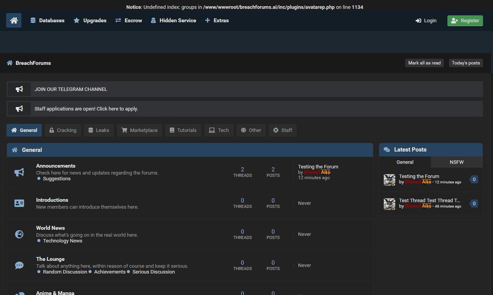Click the BreachForums breadcrumb link
Screen dimensions: 493x295
coord(33,63)
